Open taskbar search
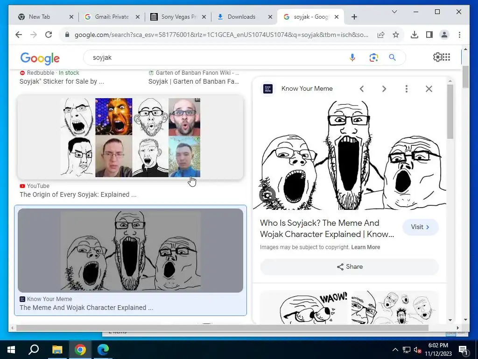Viewport: 478px width, 359px height. point(34,350)
